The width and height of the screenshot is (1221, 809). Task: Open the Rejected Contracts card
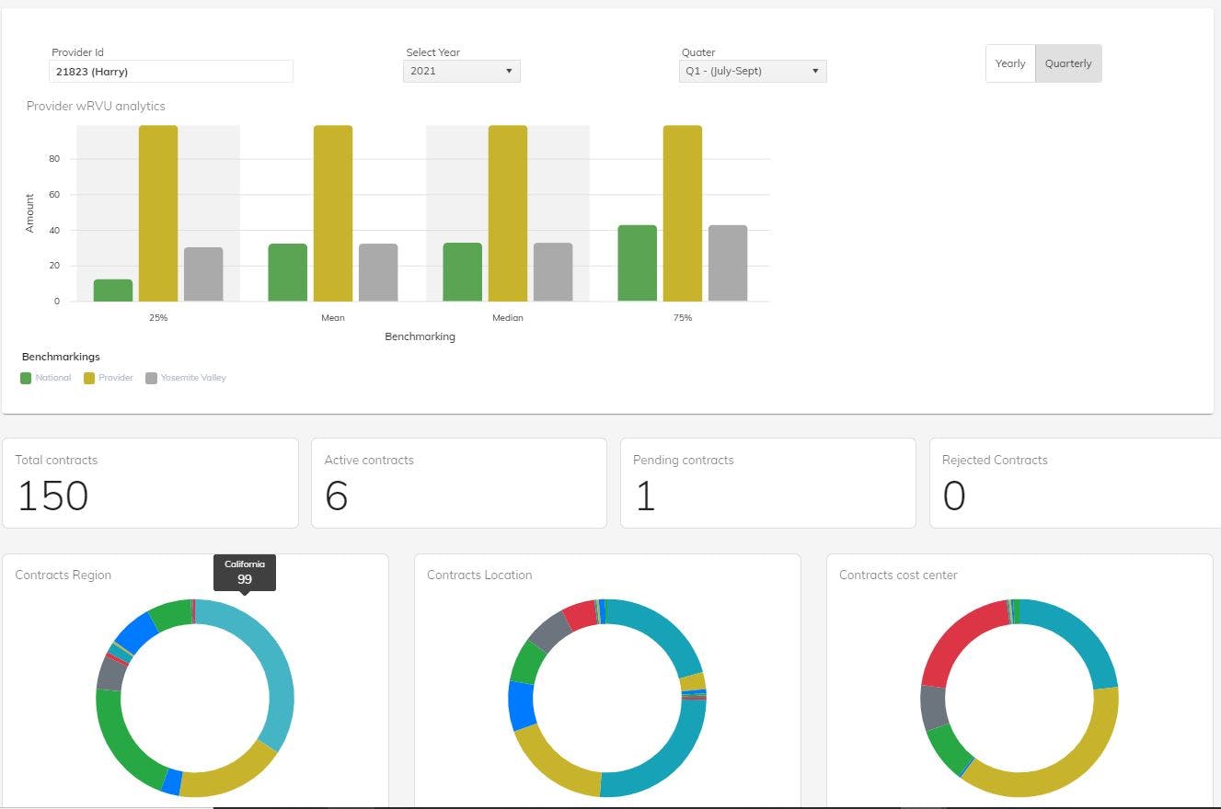[1076, 483]
